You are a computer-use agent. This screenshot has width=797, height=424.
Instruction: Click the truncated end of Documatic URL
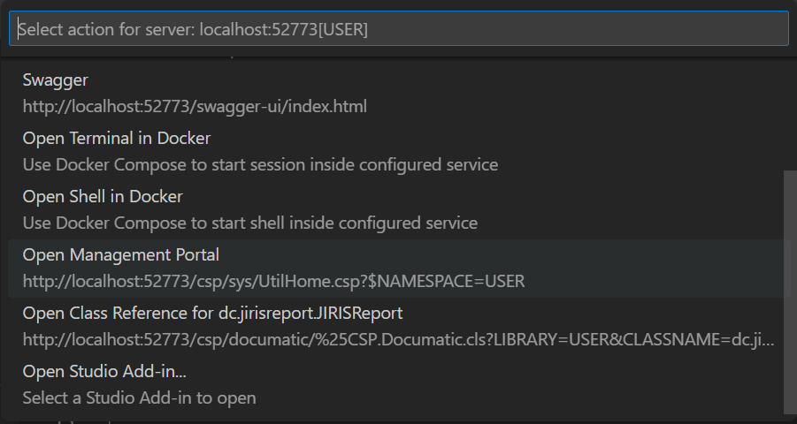click(761, 340)
